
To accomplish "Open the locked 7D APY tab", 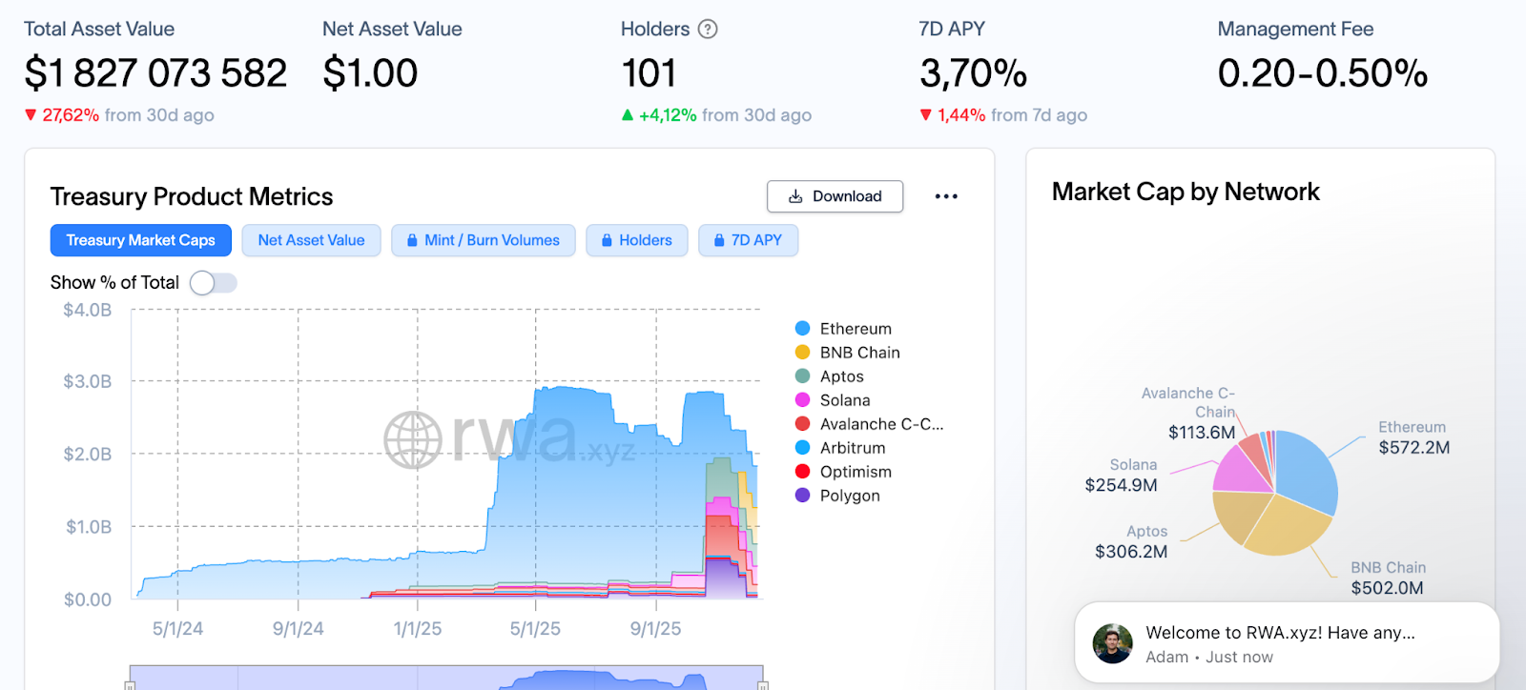I will pyautogui.click(x=748, y=240).
